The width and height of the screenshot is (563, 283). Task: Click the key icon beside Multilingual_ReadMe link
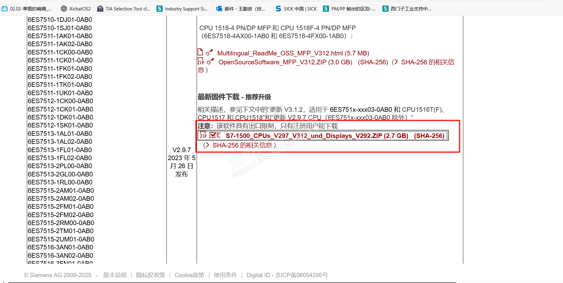pos(209,52)
